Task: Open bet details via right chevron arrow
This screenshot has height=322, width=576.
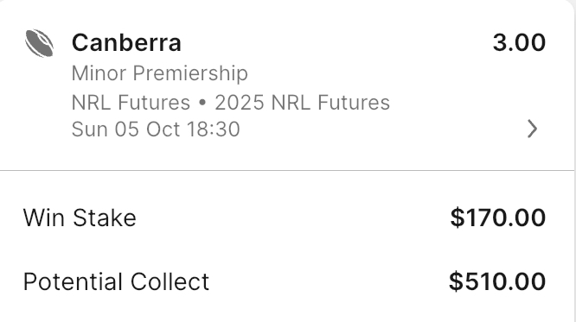Action: pos(532,129)
